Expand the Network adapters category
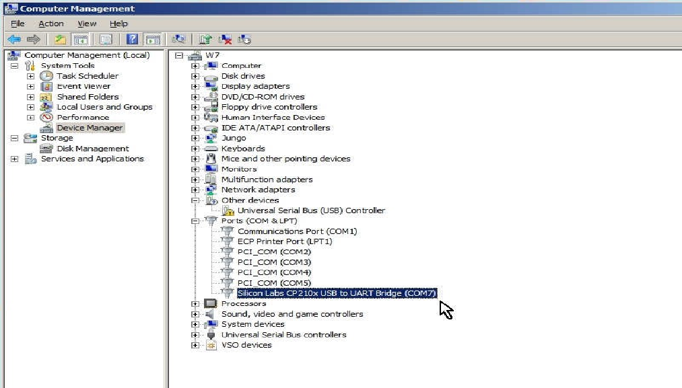 point(195,190)
